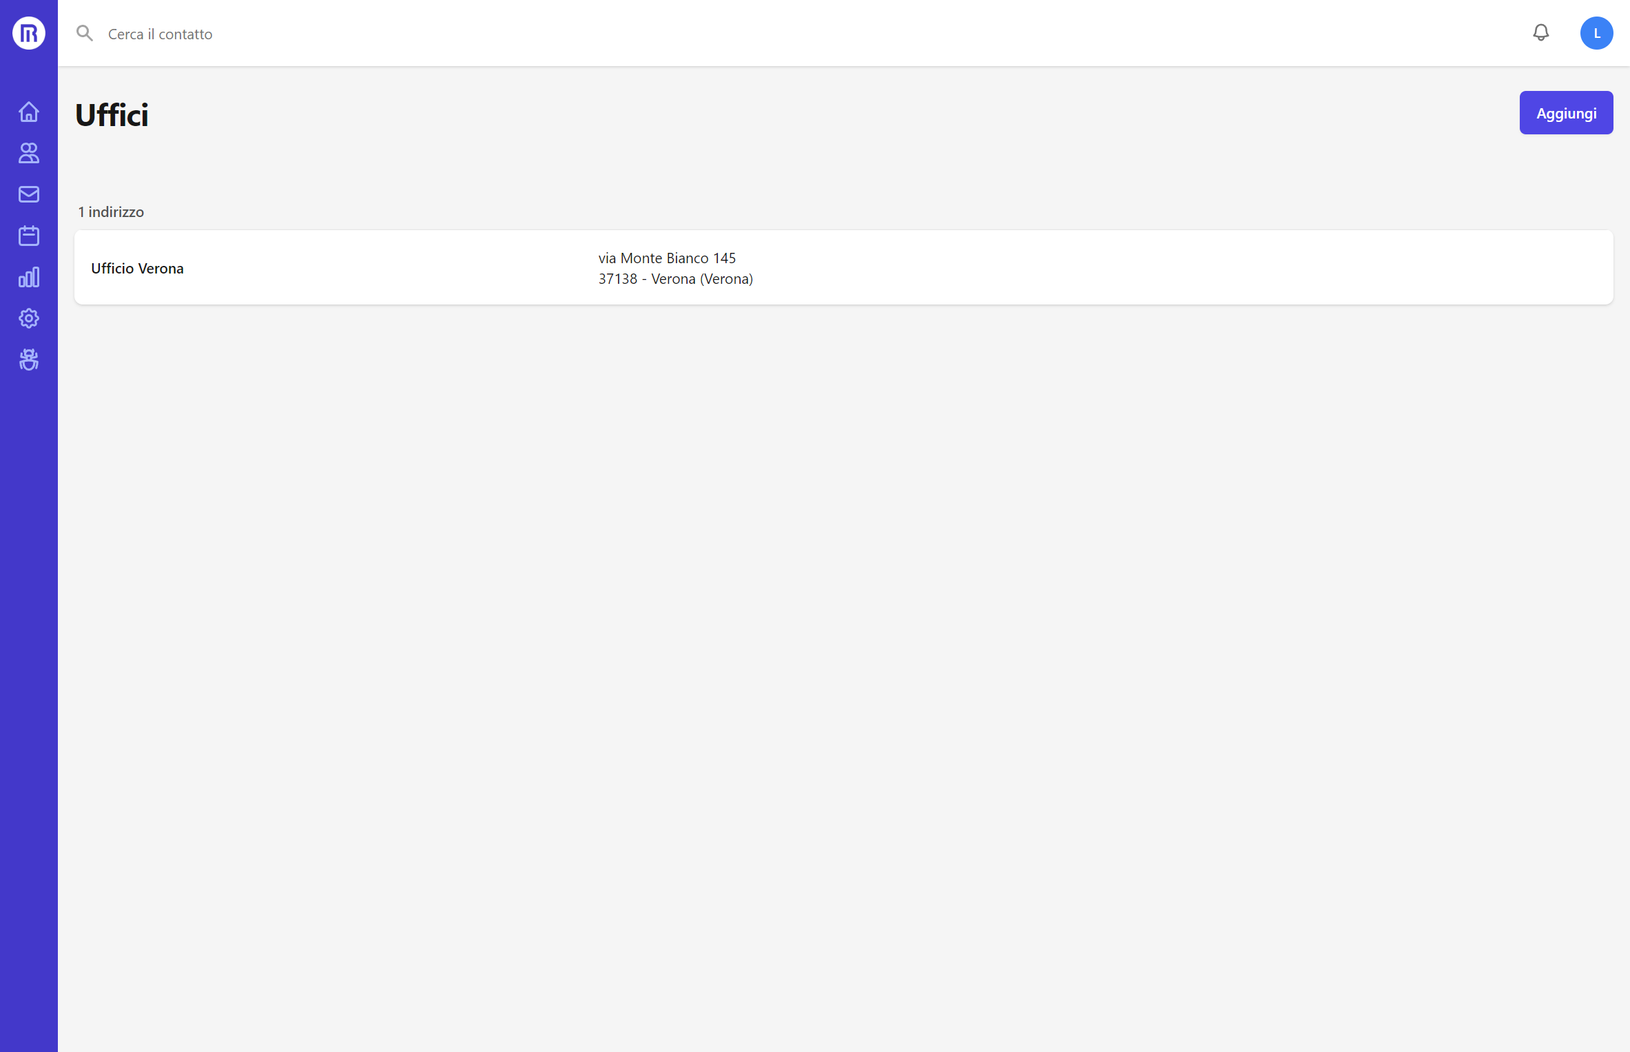Viewport: 1630px width, 1052px height.
Task: Click the Cerca il contatto search field
Action: coord(160,33)
